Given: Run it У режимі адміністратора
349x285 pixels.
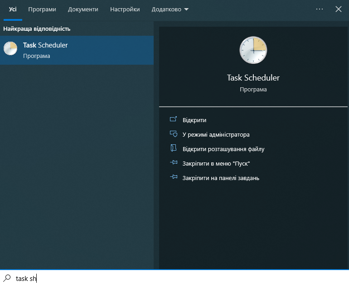Looking at the screenshot, I should [216, 135].
